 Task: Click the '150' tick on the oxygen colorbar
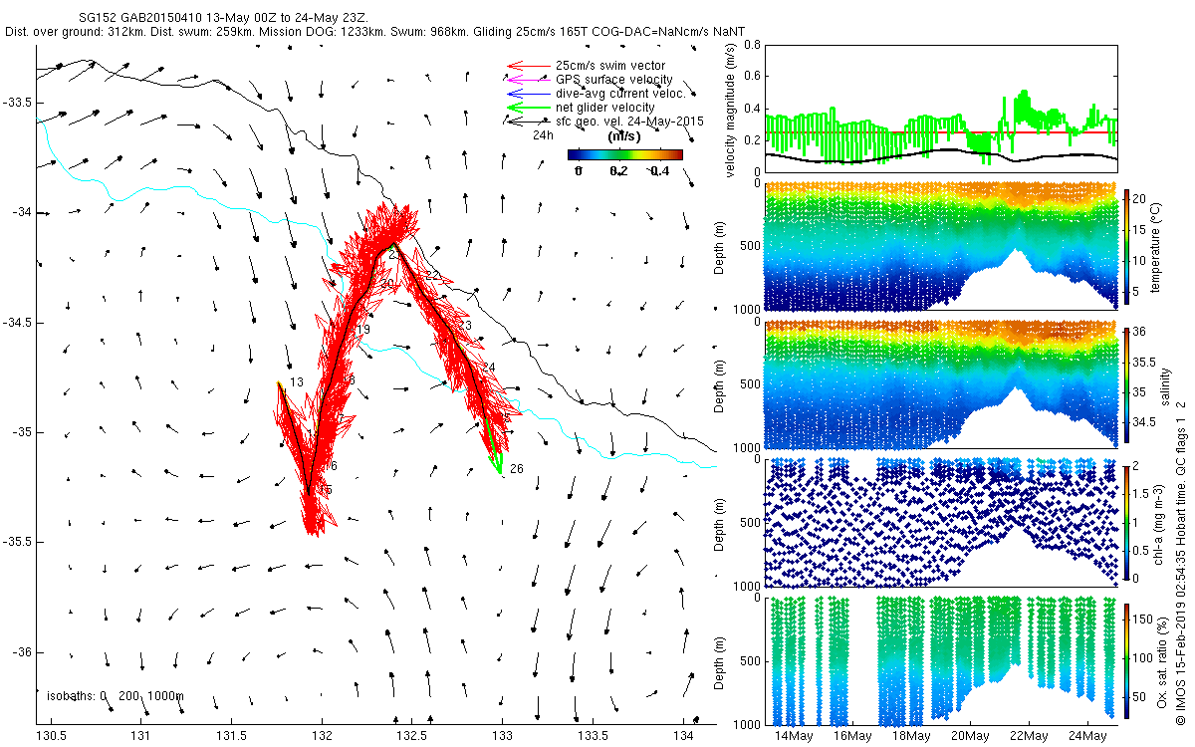click(1143, 621)
